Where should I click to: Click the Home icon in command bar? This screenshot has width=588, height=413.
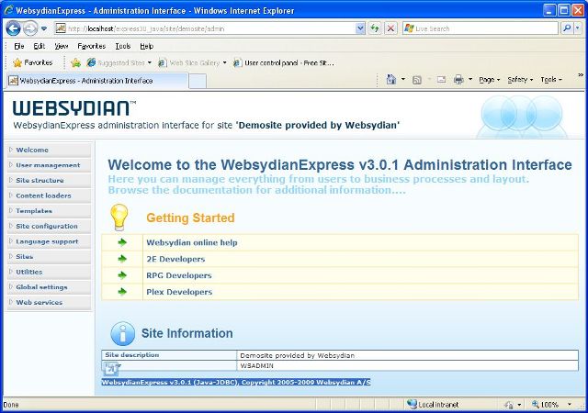(391, 80)
